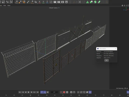Click the clapperboard render to Picture Viewer icon

tap(59, 2)
